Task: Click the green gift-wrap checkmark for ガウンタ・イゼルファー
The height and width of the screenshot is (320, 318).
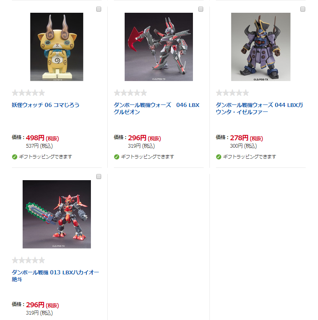Action: click(218, 157)
